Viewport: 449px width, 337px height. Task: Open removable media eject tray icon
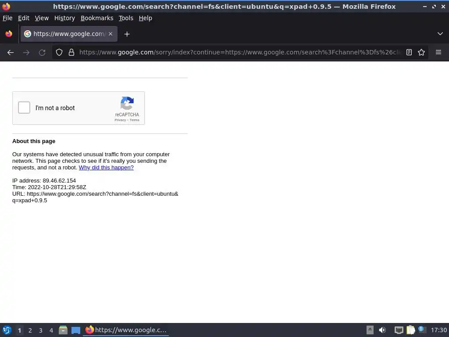pyautogui.click(x=370, y=330)
